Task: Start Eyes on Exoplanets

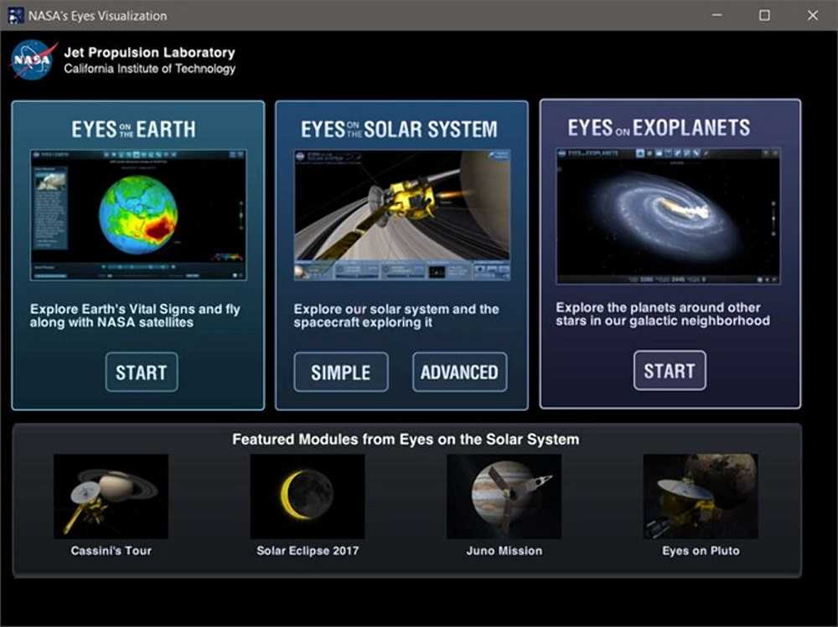Action: (x=670, y=371)
